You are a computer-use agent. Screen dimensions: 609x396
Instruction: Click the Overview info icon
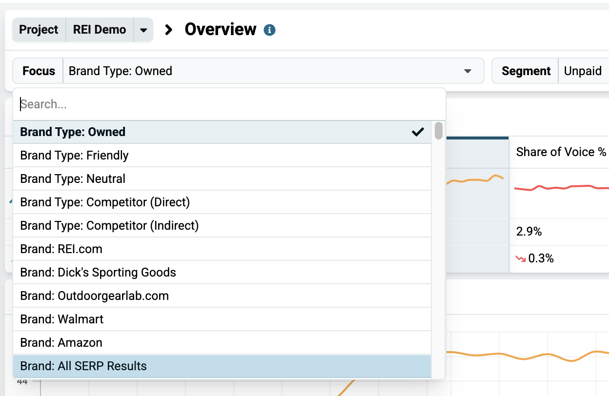pyautogui.click(x=269, y=30)
